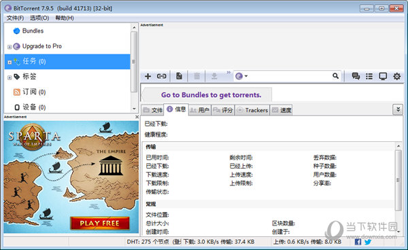Screen dimensions: 408x250
Task: Click the Facebook icon in status bar
Action: click(x=358, y=242)
